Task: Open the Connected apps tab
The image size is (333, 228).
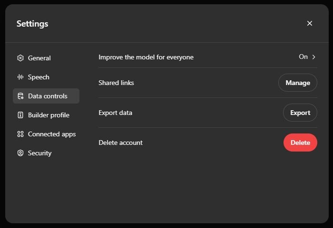Action: pyautogui.click(x=46, y=134)
